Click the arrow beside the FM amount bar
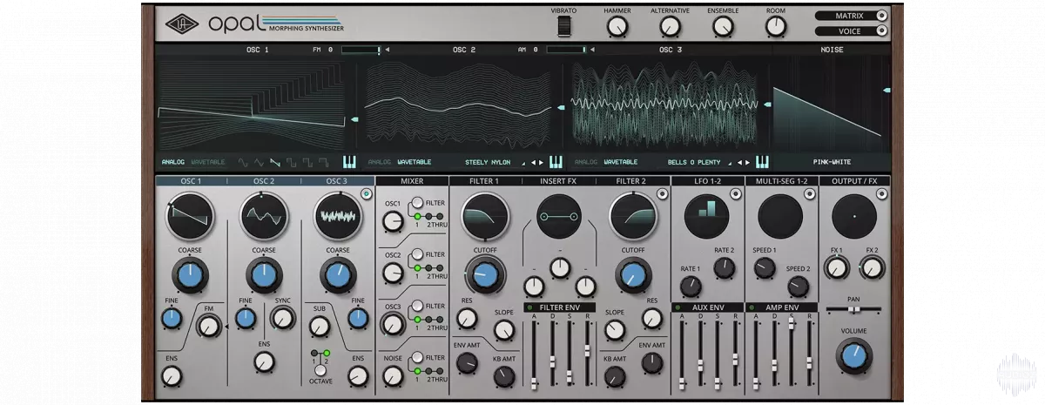This screenshot has width=1045, height=405. (388, 50)
